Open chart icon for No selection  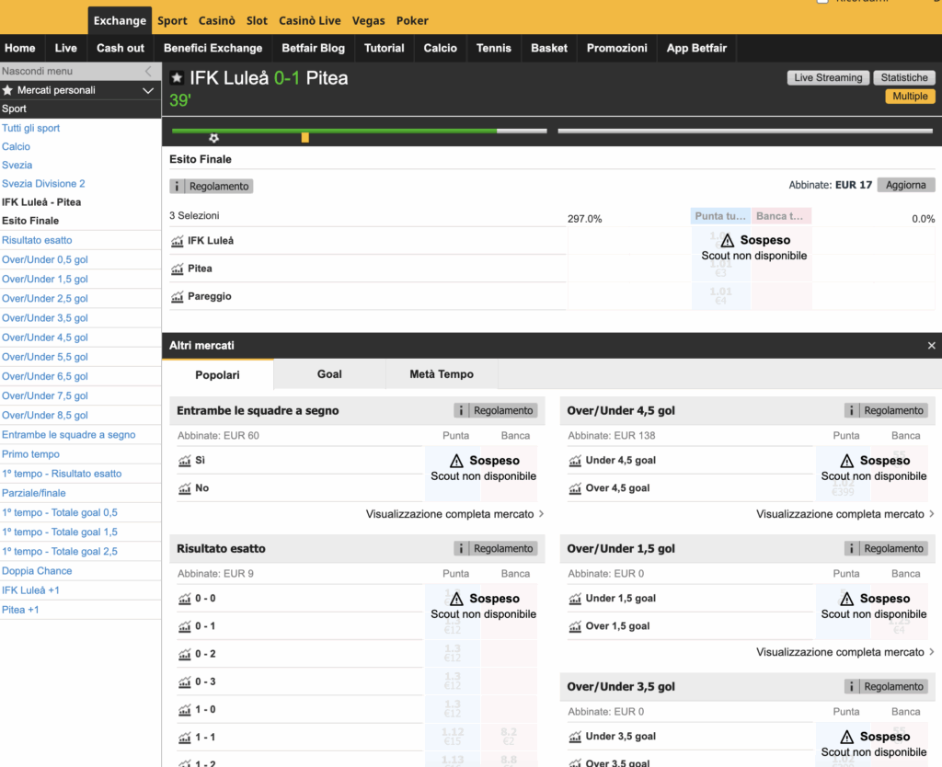(184, 488)
